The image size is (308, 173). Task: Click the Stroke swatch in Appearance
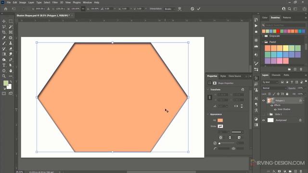tap(220, 126)
